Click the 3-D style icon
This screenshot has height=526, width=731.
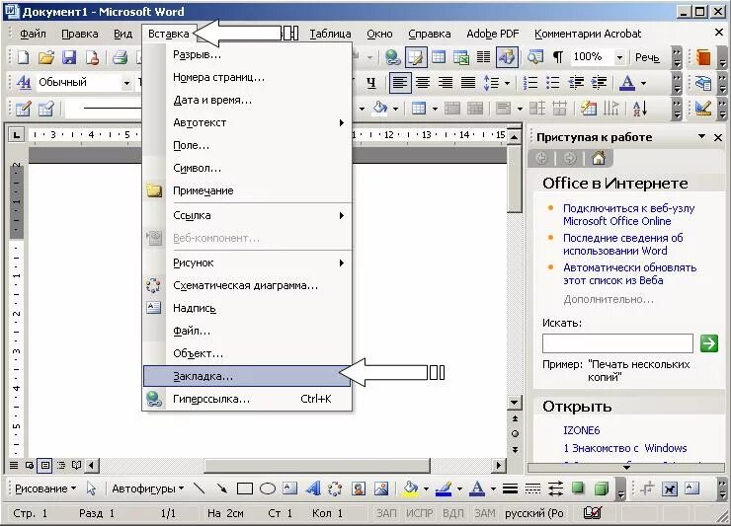602,488
